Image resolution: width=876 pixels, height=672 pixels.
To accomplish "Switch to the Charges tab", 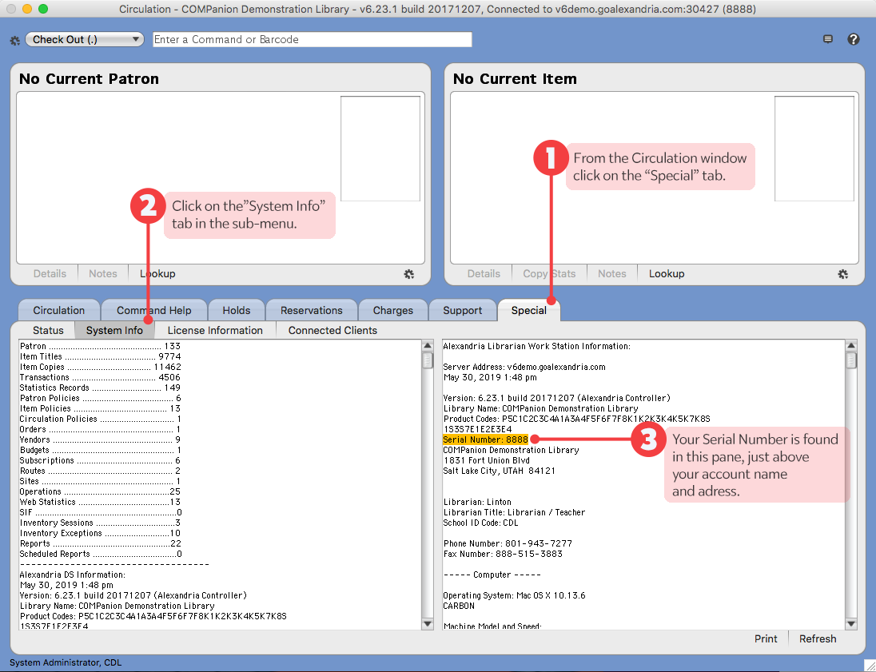I will (392, 310).
